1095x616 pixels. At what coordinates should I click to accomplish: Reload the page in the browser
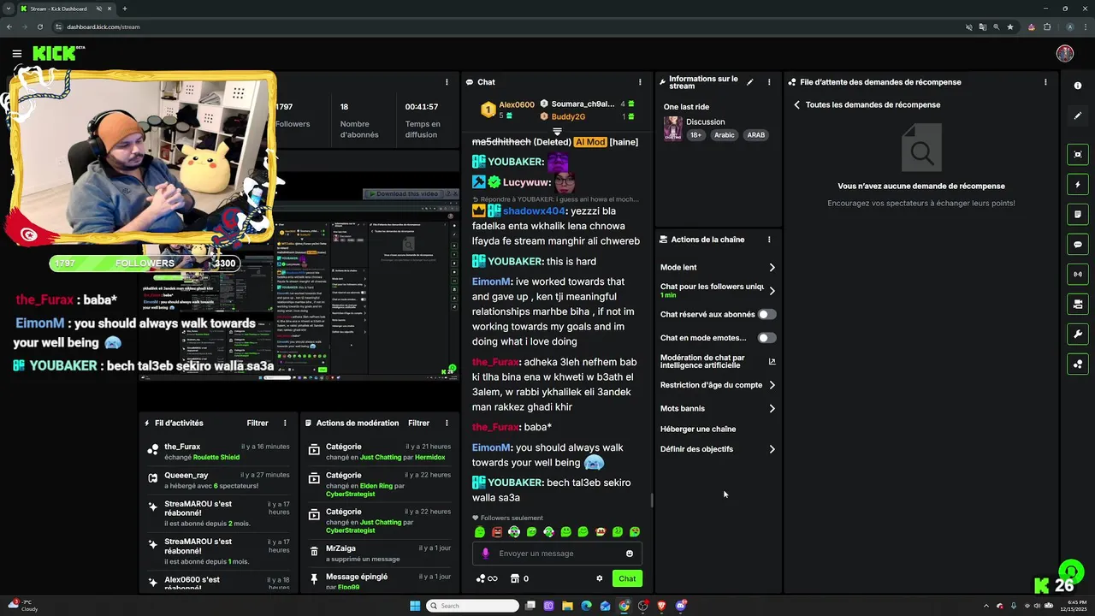point(39,27)
